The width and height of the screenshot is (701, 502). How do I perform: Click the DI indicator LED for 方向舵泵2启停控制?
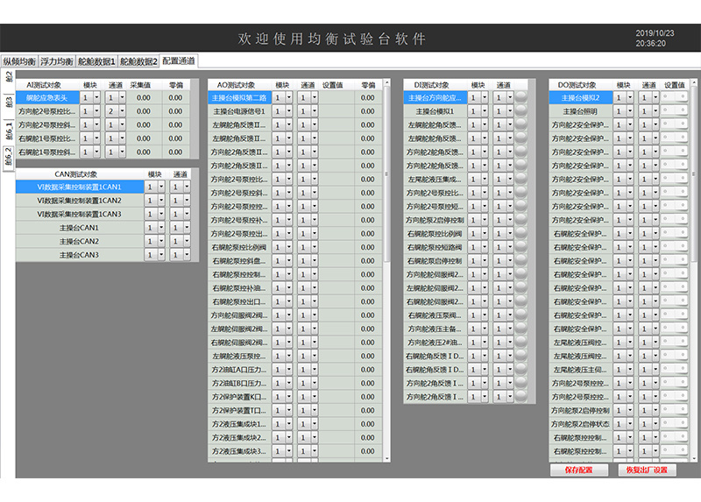pos(521,220)
